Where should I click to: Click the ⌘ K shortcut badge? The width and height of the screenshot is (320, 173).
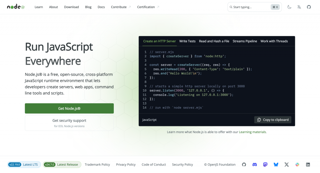pos(275,7)
